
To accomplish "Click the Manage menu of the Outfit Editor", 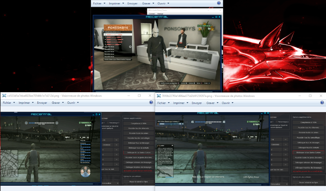I will (160, 14).
